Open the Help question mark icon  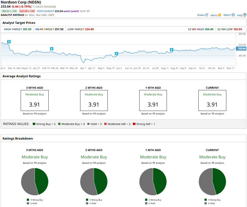(x=244, y=15)
